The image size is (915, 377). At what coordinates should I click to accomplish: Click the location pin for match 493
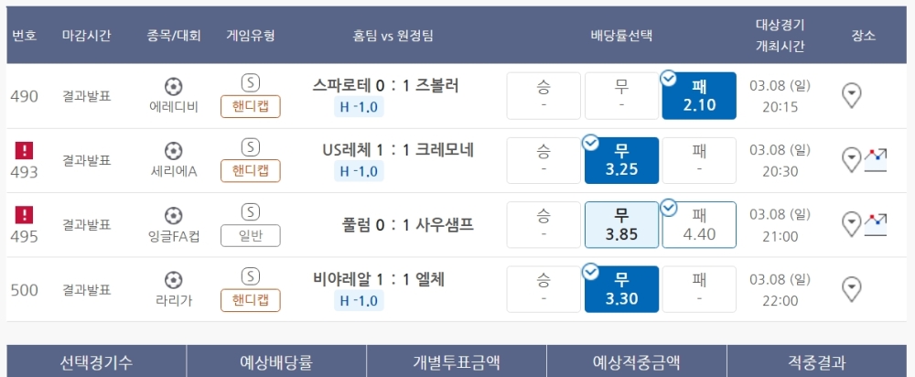[x=851, y=160]
